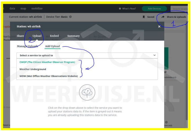Viewport: 191px width, 131px height.
Task: Click the Device Tier: Basic label
Action: (x=57, y=17)
